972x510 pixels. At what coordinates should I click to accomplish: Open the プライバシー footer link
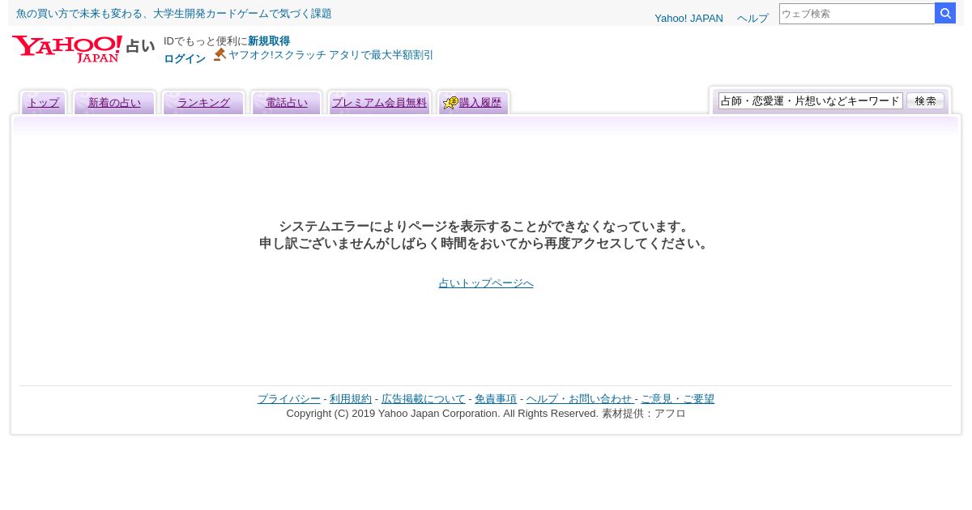289,399
